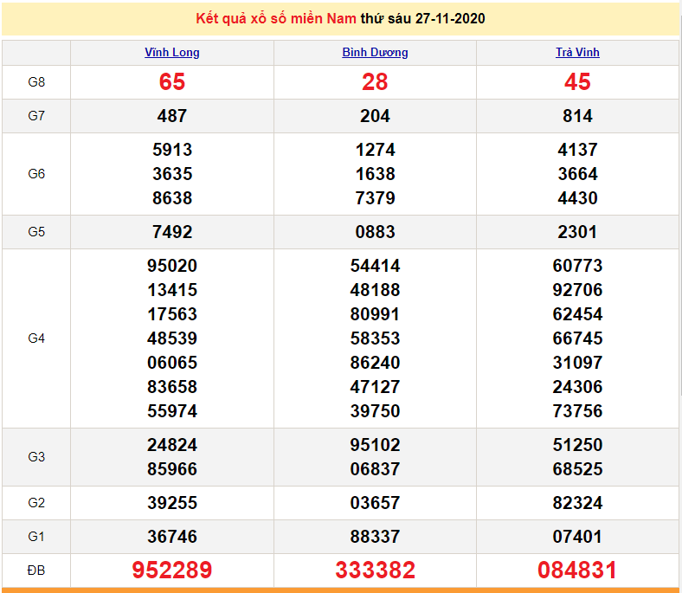Select Bình Dương G1 number 88337
Viewport: 682px width, 593px height.
[375, 537]
